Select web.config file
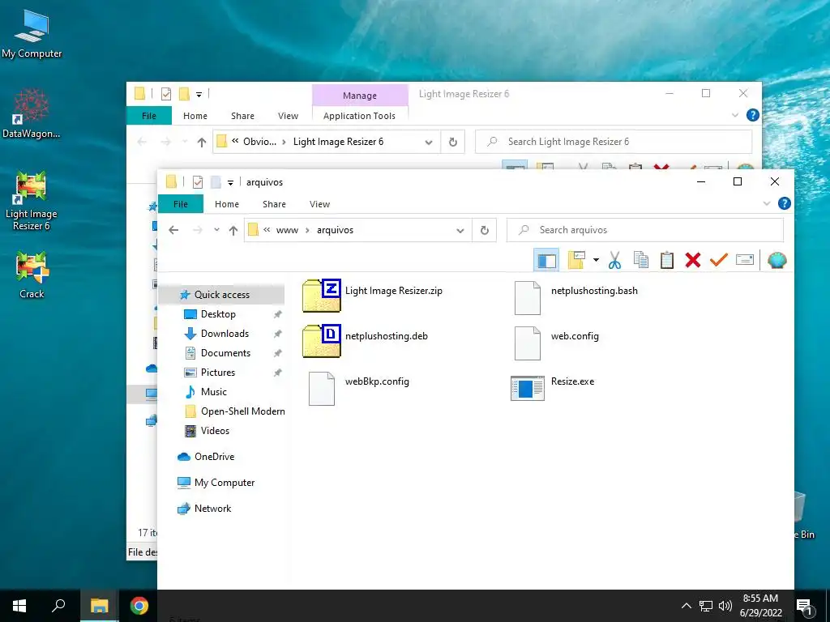Image resolution: width=830 pixels, height=622 pixels. (556, 343)
